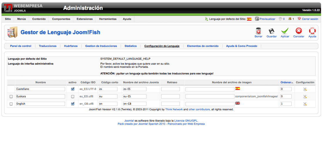The image size is (323, 141).
Task: Click the Retraso field for Castellano
Action: click(170, 89)
